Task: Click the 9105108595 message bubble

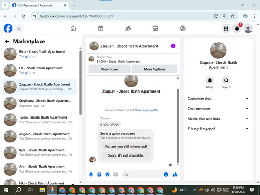Action: [110, 125]
